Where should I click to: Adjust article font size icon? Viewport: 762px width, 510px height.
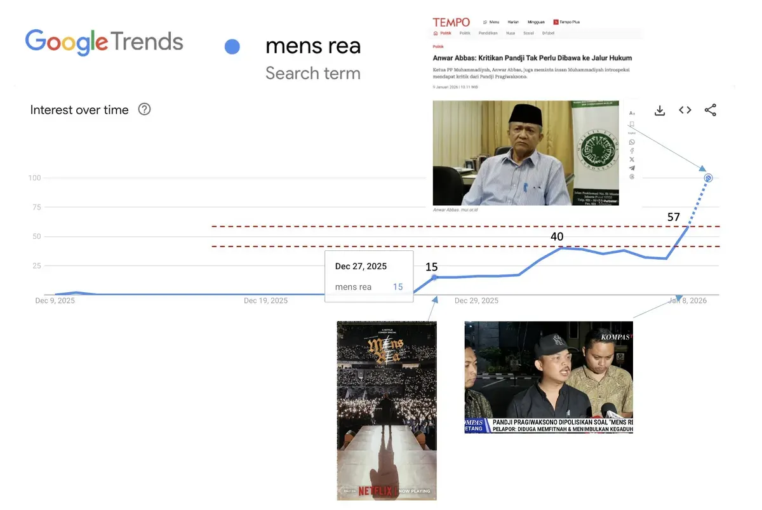click(x=632, y=113)
